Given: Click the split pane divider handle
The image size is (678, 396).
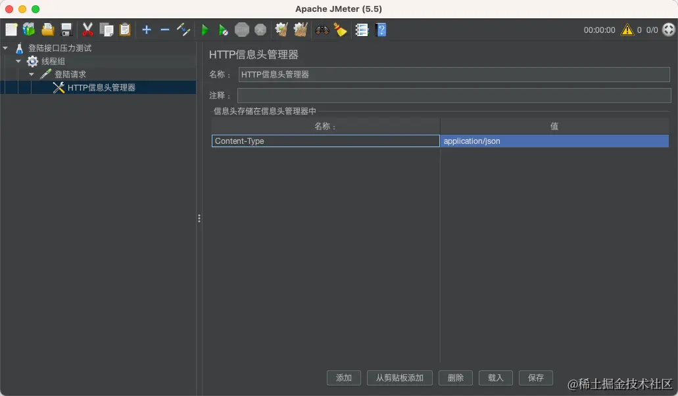Looking at the screenshot, I should 199,219.
